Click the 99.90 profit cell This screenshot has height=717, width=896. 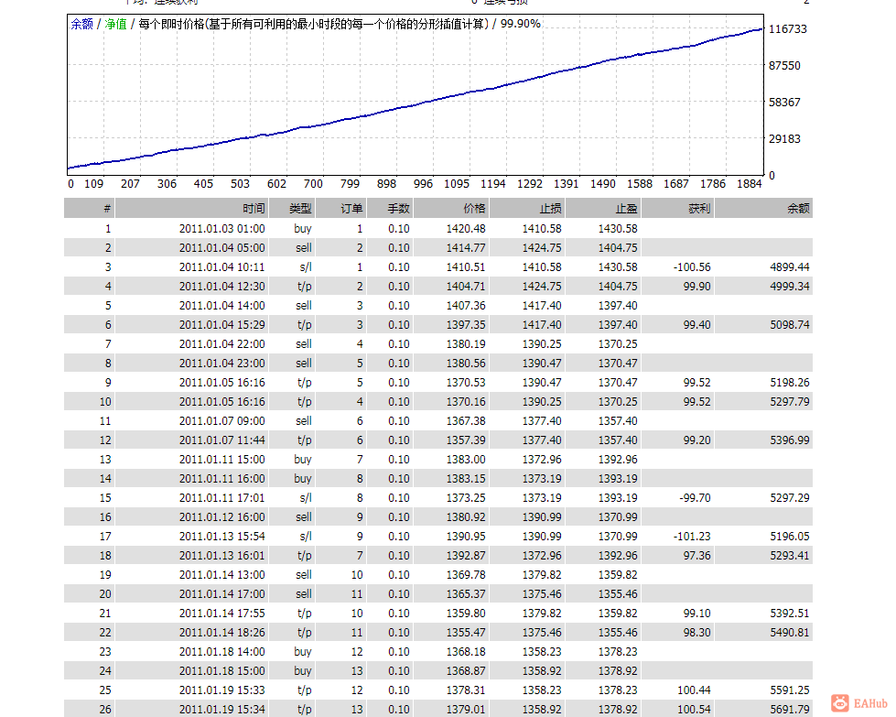click(x=697, y=287)
